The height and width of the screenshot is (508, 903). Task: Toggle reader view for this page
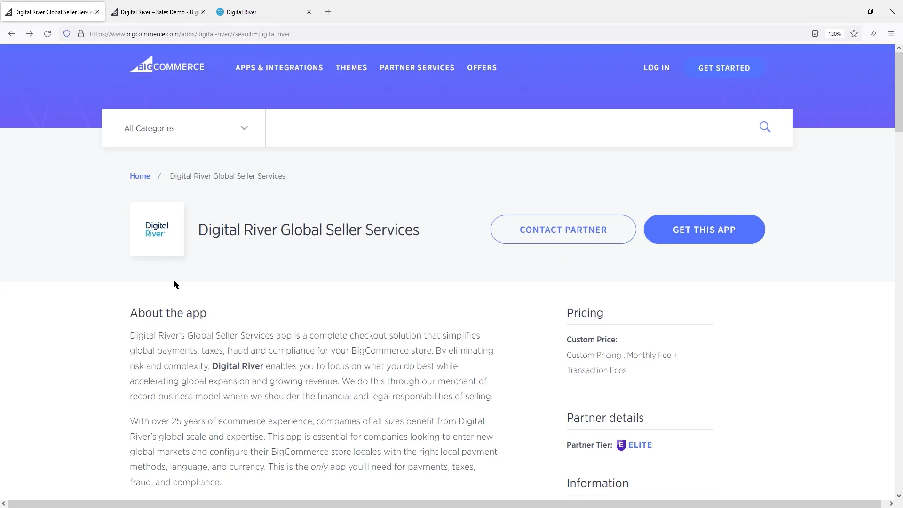[x=814, y=33]
